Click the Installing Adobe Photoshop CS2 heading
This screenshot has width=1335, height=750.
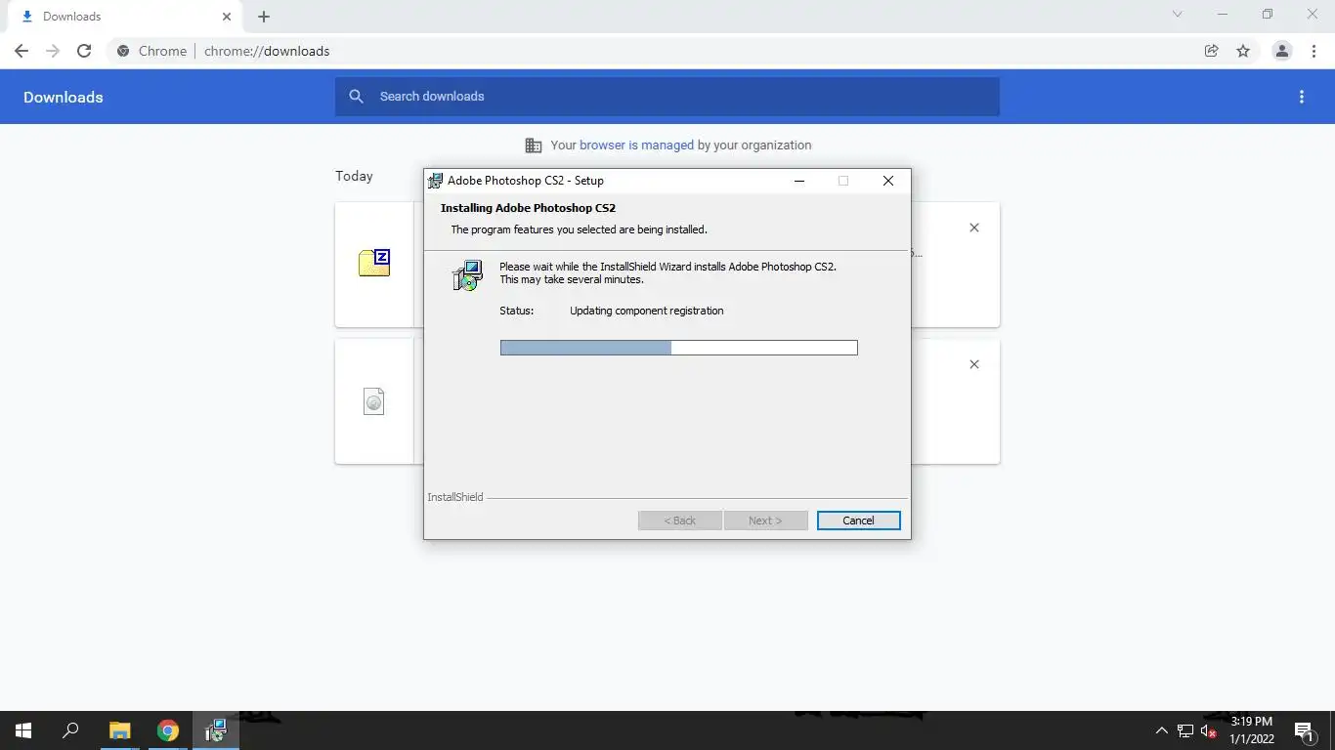coord(528,208)
